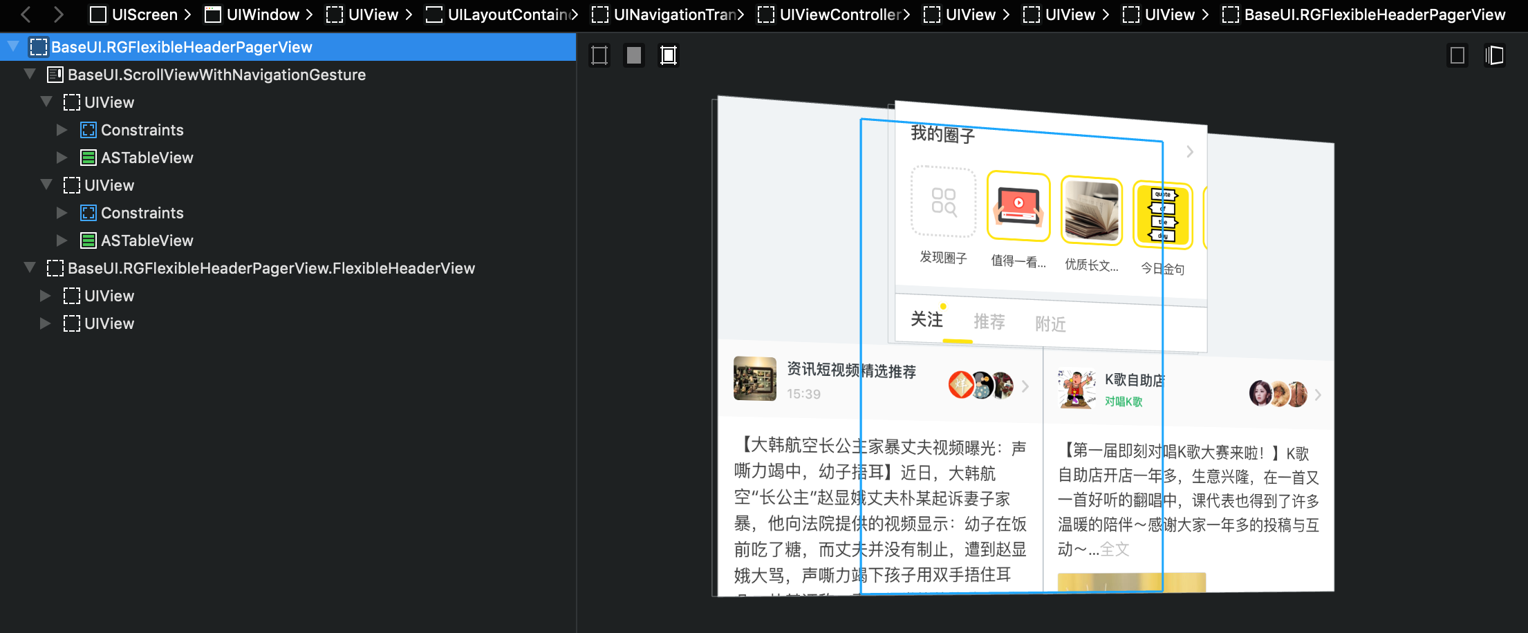Screen dimensions: 1528x633
Task: Click the green table icon of second ASTableView
Action: pyautogui.click(x=88, y=240)
